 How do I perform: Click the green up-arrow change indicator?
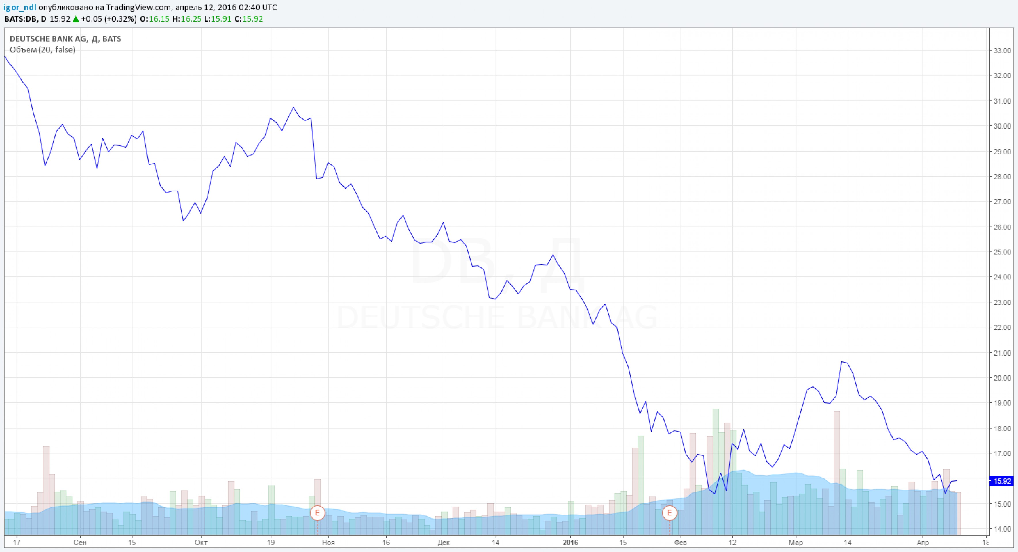pyautogui.click(x=75, y=19)
